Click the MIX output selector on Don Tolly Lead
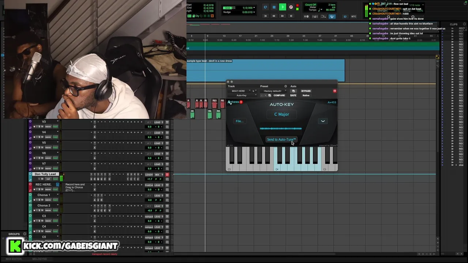This screenshot has height=263, width=468. coord(157,175)
